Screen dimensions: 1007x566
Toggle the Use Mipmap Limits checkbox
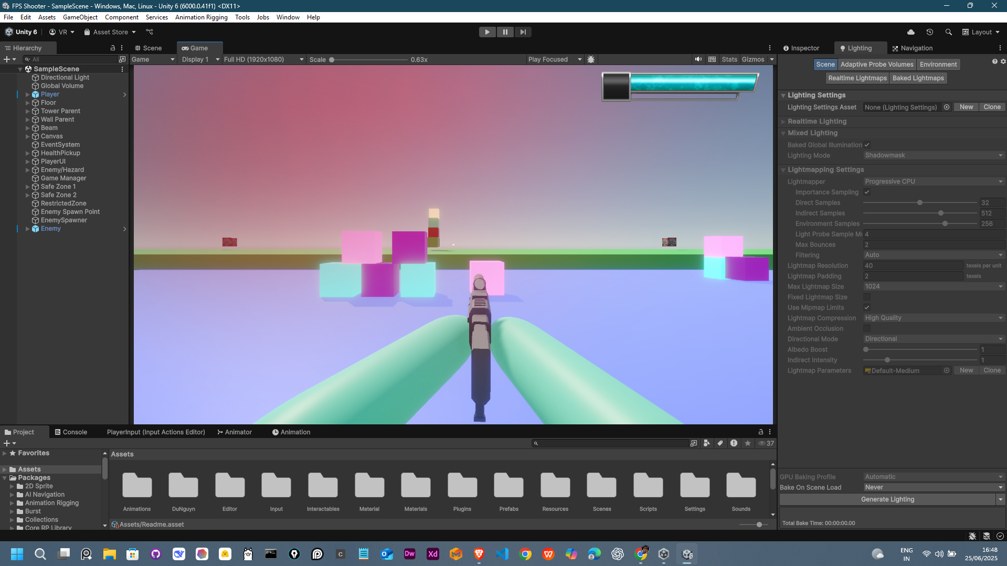pyautogui.click(x=867, y=307)
